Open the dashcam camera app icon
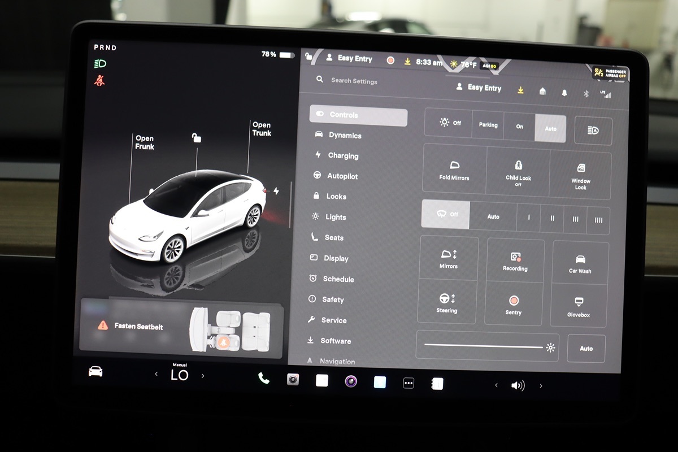678x452 pixels. click(293, 380)
